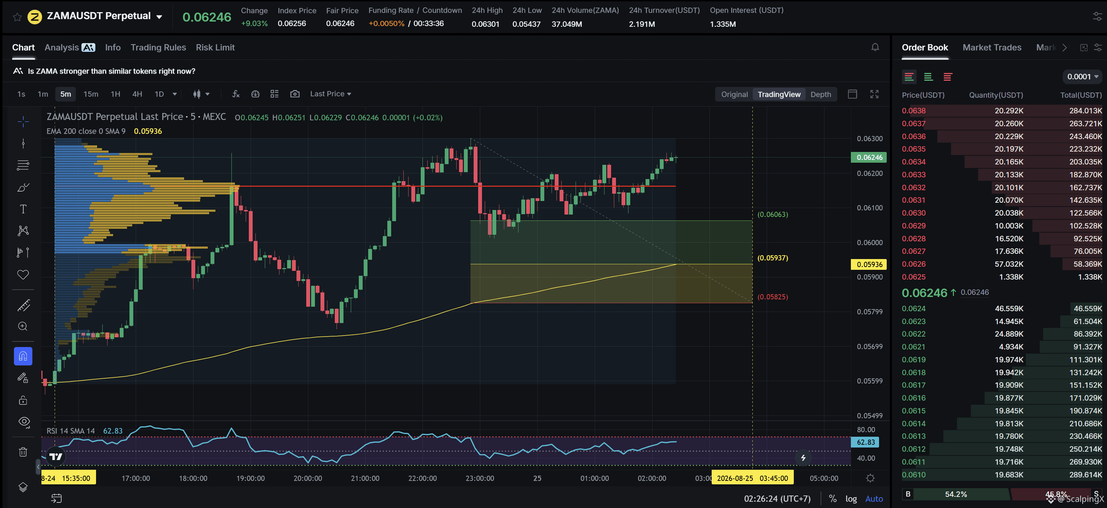Image resolution: width=1107 pixels, height=508 pixels.
Task: Click the 0.05936 EMA price label
Action: pyautogui.click(x=869, y=264)
